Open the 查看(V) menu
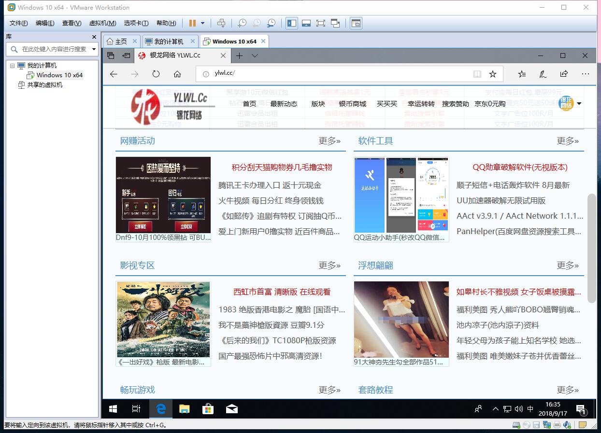Screen dimensions: 601x433 click(72, 23)
